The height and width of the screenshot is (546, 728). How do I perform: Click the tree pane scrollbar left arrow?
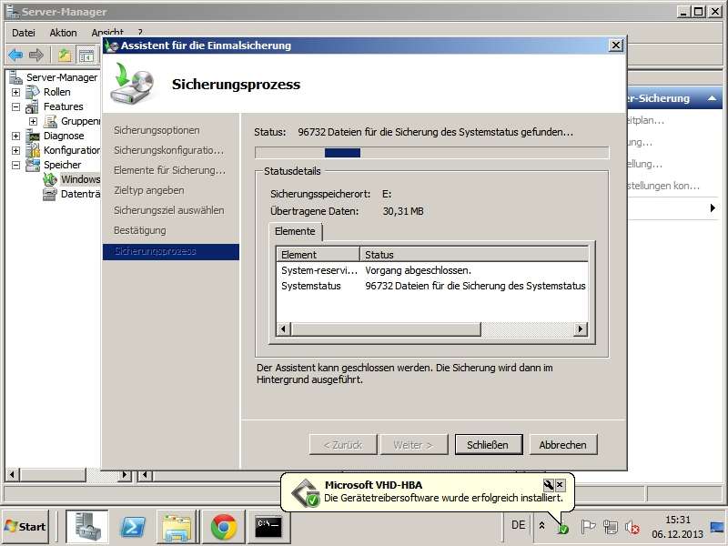point(13,475)
